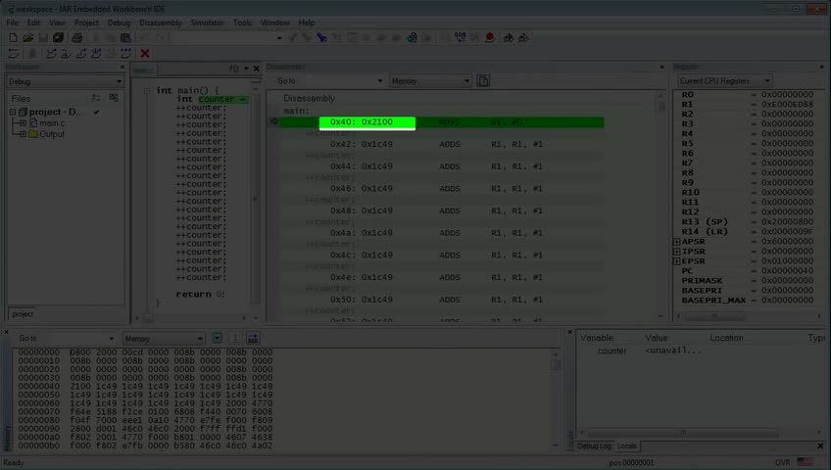Open the Tools menu
The image size is (831, 470).
pyautogui.click(x=242, y=23)
